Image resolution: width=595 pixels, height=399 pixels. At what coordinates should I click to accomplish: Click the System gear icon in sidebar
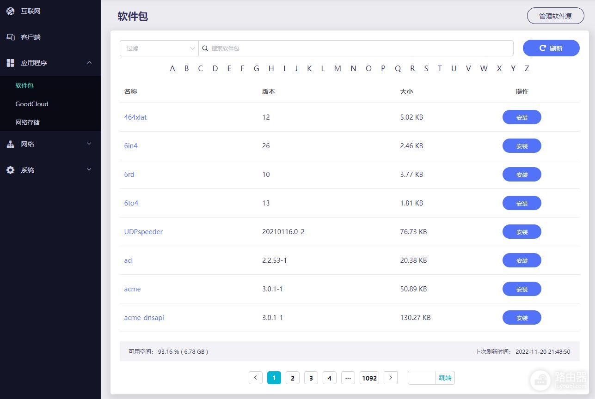[x=10, y=170]
